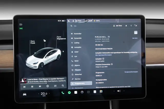Show Autopilot package info icon
This screenshot has width=164, height=109.
[x=103, y=59]
